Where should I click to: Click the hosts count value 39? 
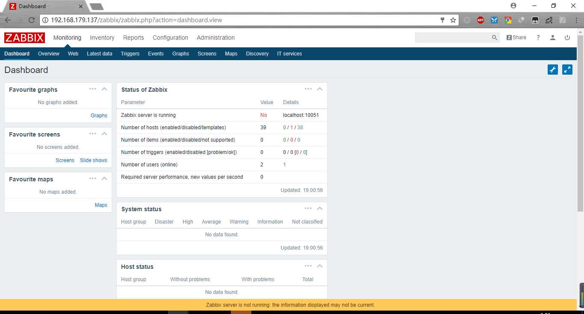click(263, 128)
